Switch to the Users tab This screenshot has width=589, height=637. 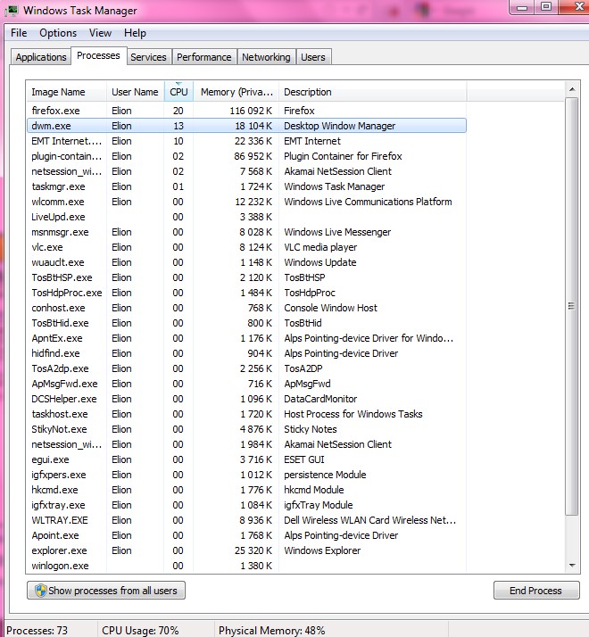coord(313,57)
